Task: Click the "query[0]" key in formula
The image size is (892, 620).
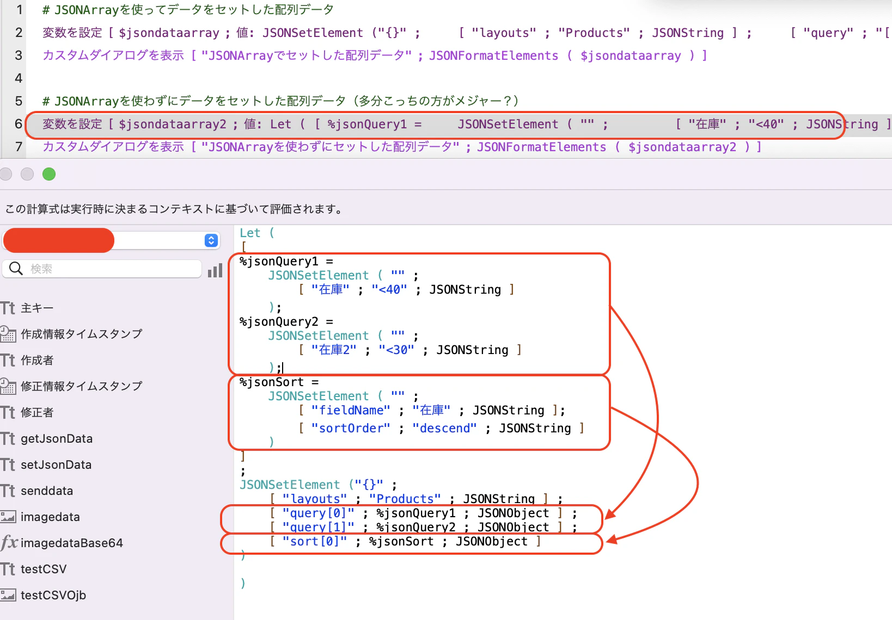Action: [318, 513]
